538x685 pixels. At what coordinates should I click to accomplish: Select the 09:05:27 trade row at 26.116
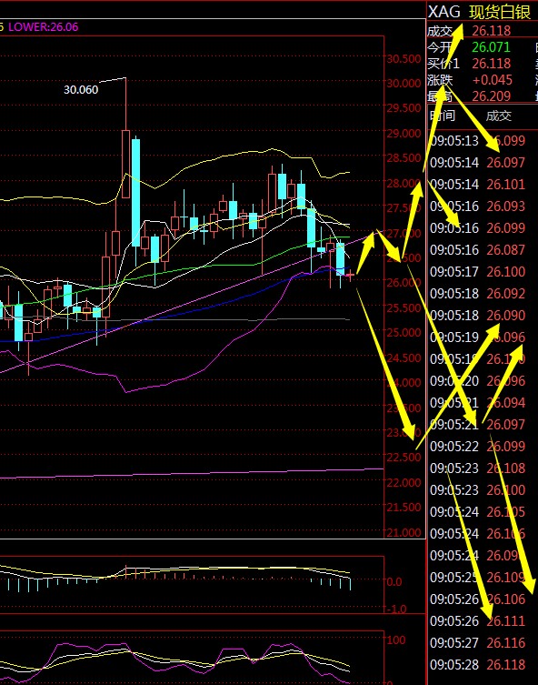tap(477, 642)
